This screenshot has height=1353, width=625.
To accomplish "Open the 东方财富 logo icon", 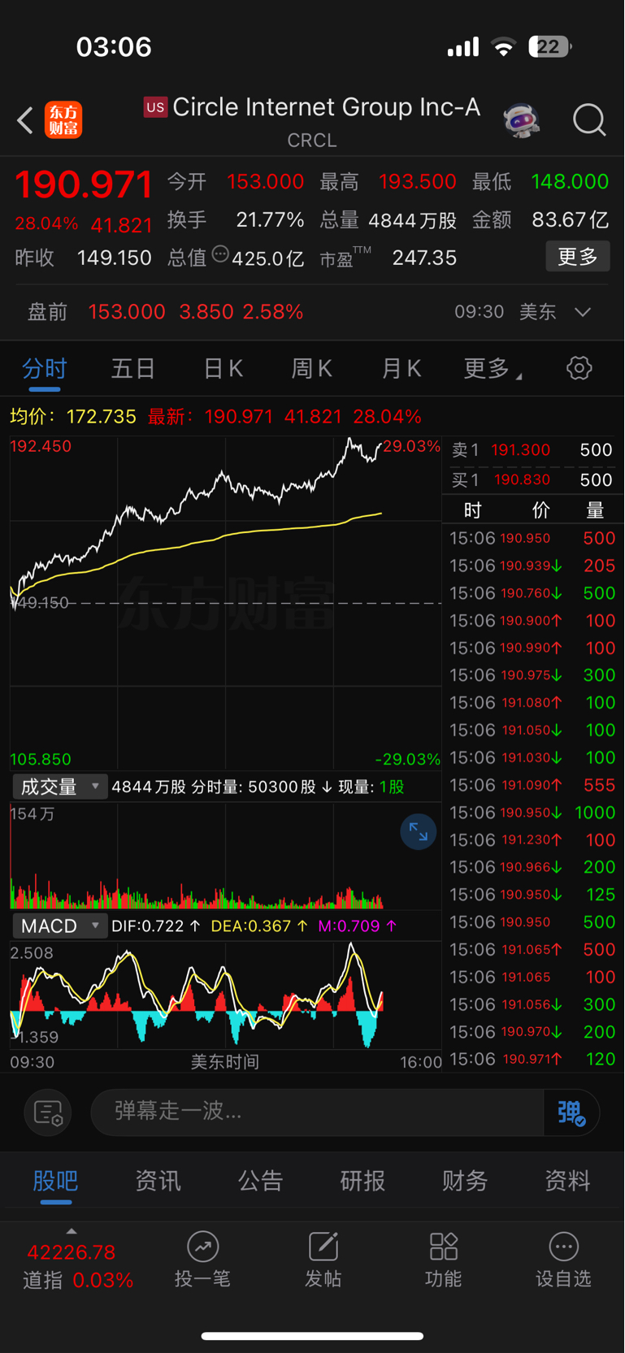I will pyautogui.click(x=63, y=120).
